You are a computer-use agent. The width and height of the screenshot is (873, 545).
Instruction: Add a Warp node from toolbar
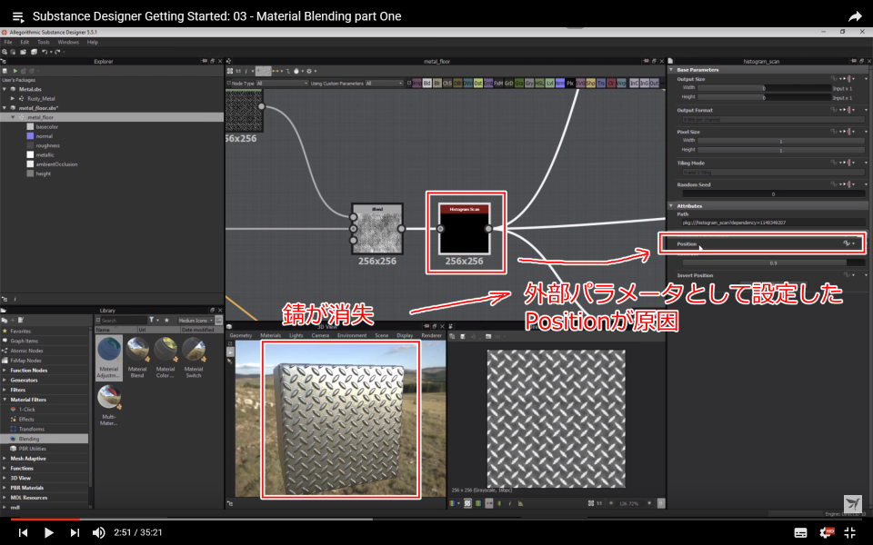621,84
